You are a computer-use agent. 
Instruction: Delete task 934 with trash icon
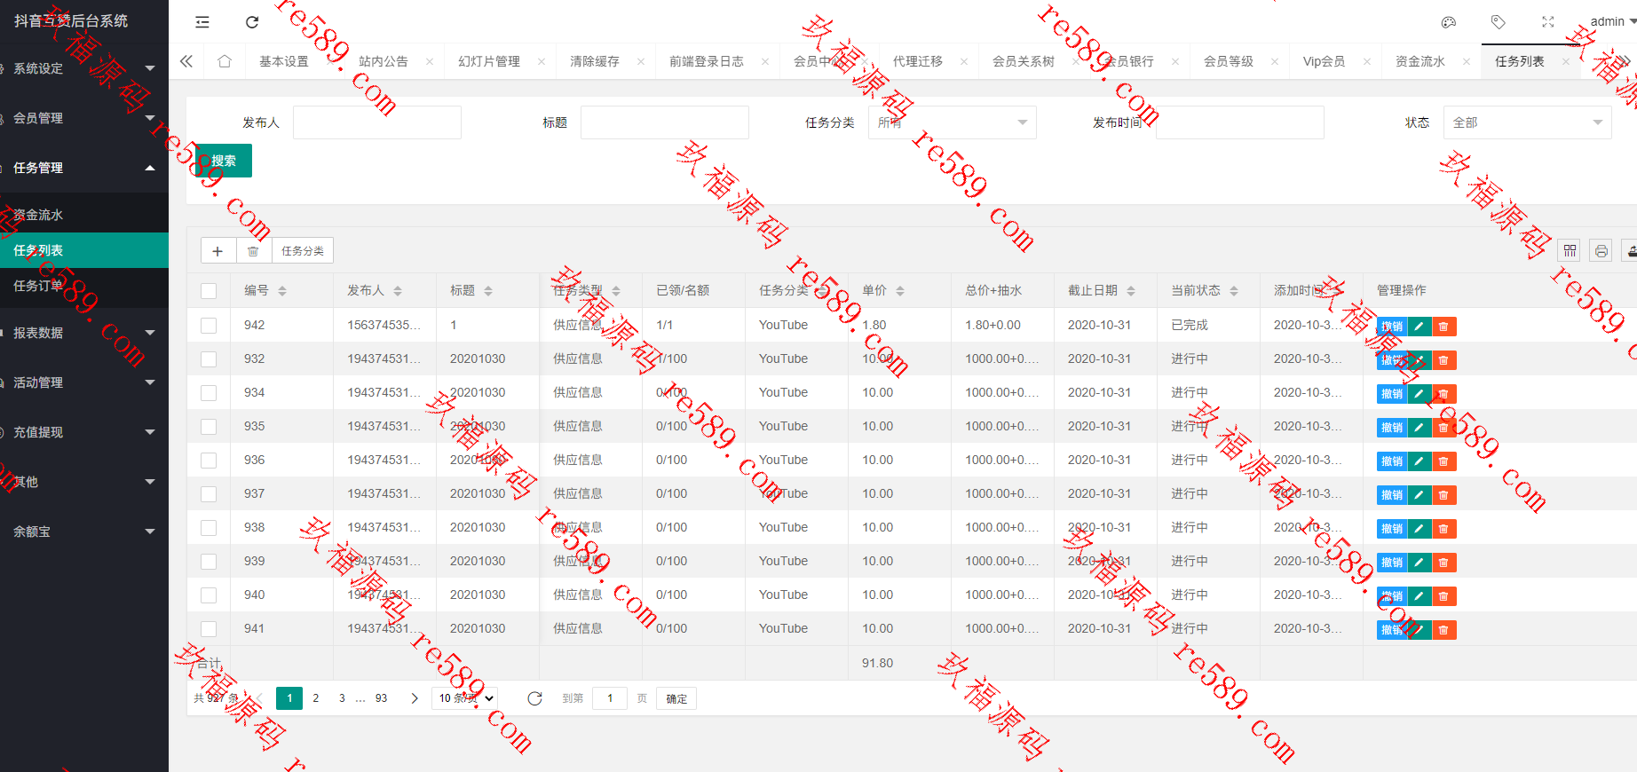click(x=1444, y=394)
